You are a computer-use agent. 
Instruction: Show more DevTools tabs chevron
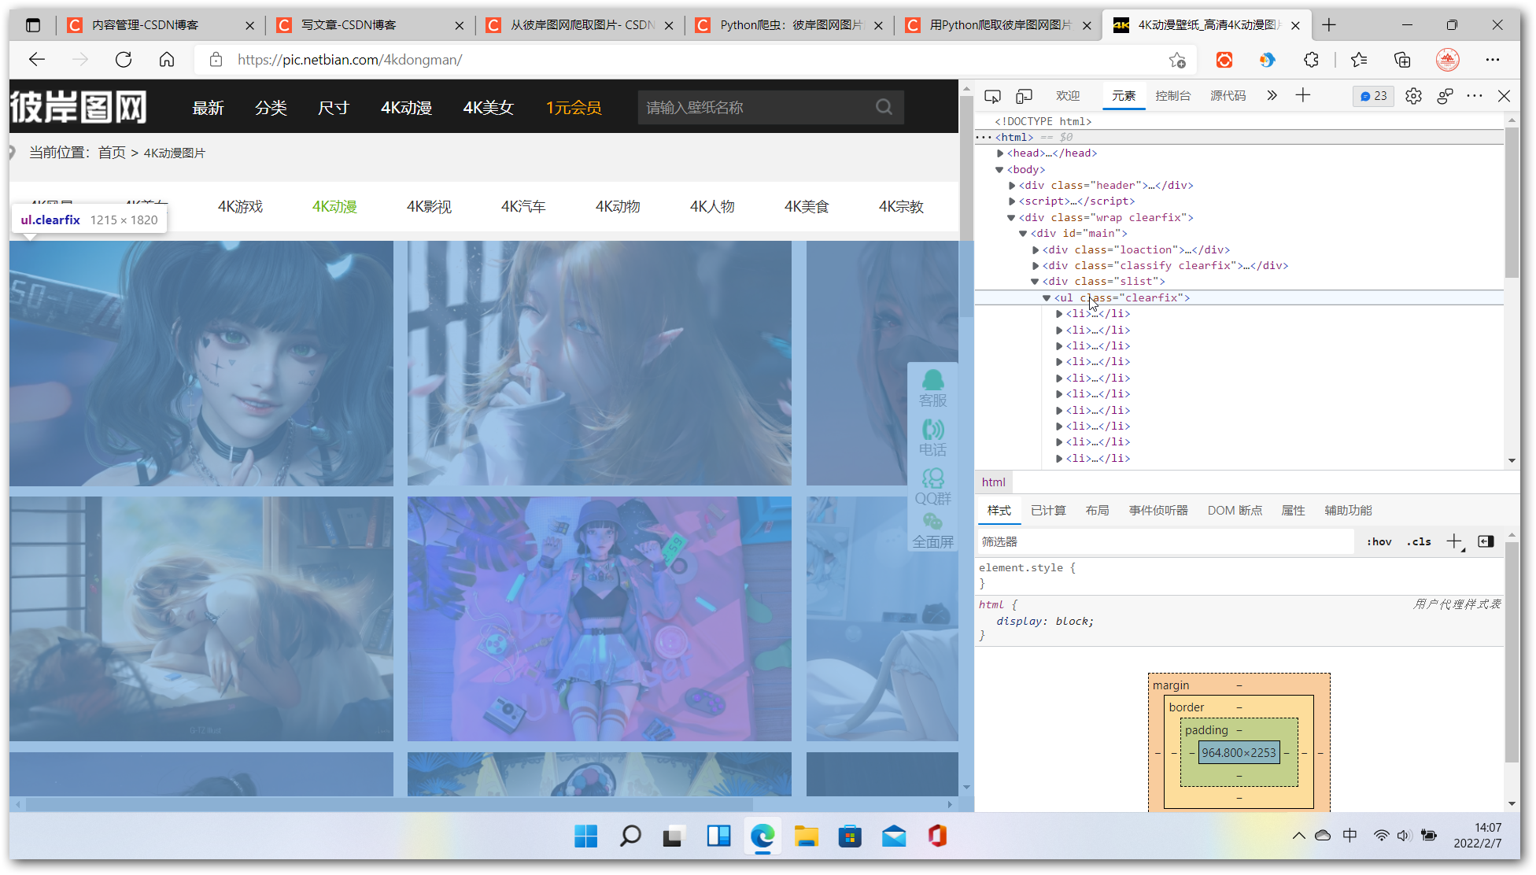pyautogui.click(x=1272, y=96)
